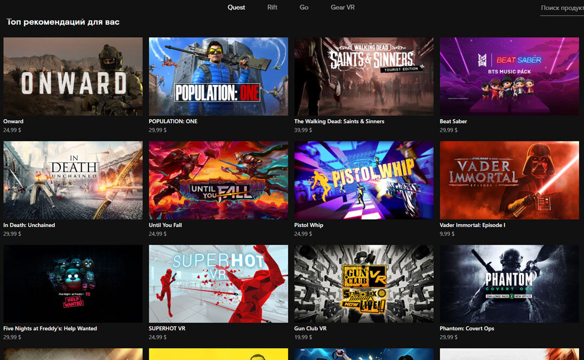Click the In Death: Unchained title
Viewport: 584px width, 360px height.
(x=29, y=225)
